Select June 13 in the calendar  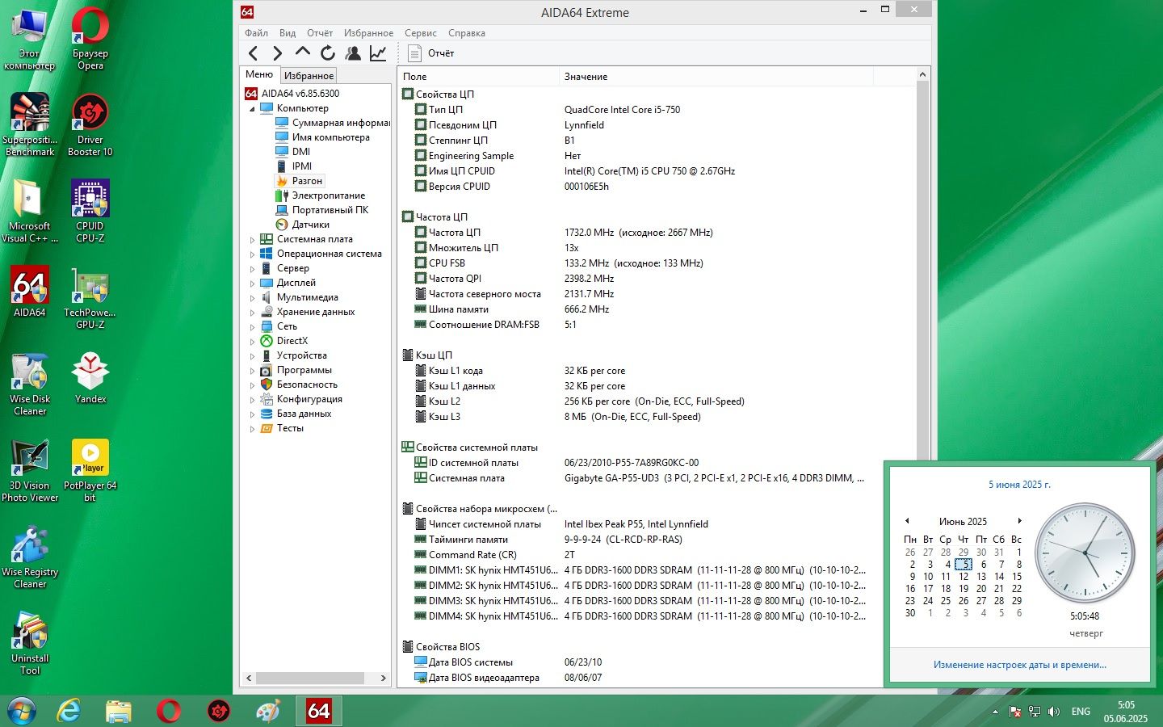point(981,577)
